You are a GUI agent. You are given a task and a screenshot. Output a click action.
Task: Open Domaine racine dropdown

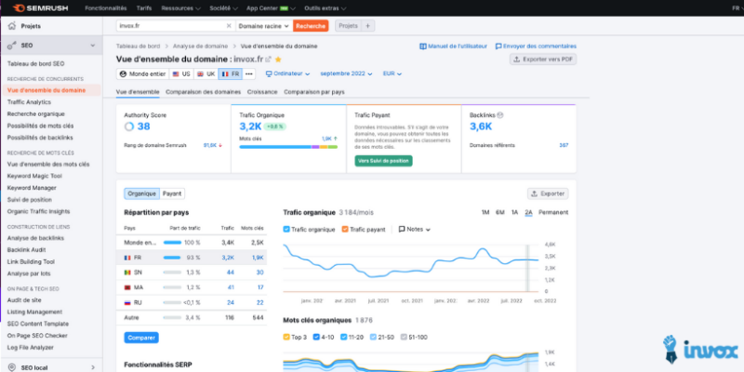click(x=264, y=26)
